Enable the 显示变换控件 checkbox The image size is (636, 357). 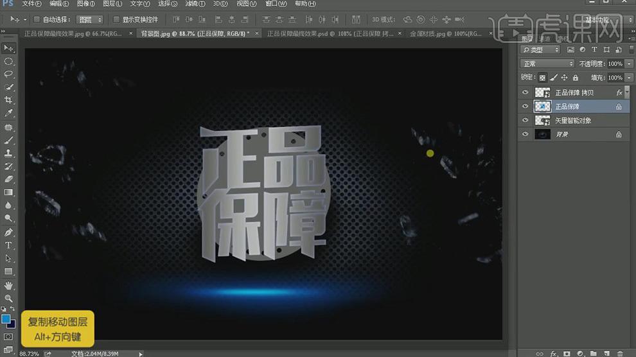[116, 19]
